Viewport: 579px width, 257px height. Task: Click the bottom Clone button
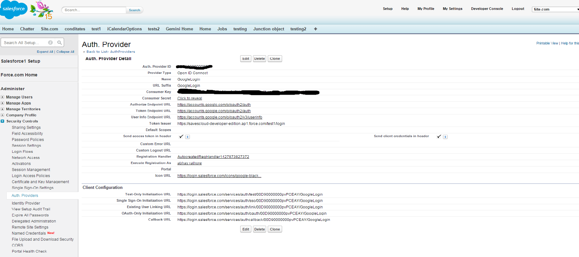275,229
